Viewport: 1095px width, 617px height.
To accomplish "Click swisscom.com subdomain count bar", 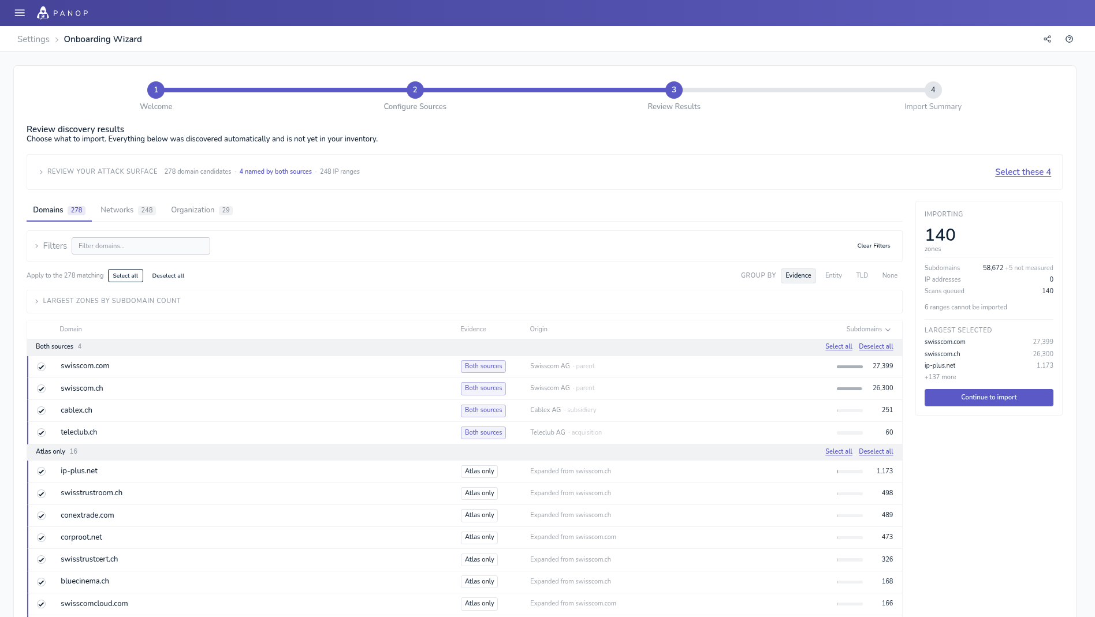I will pos(850,367).
